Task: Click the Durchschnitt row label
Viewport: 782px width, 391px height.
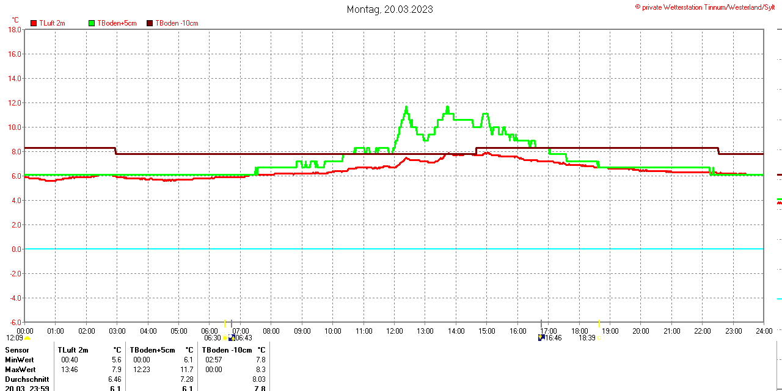Action: pyautogui.click(x=27, y=379)
